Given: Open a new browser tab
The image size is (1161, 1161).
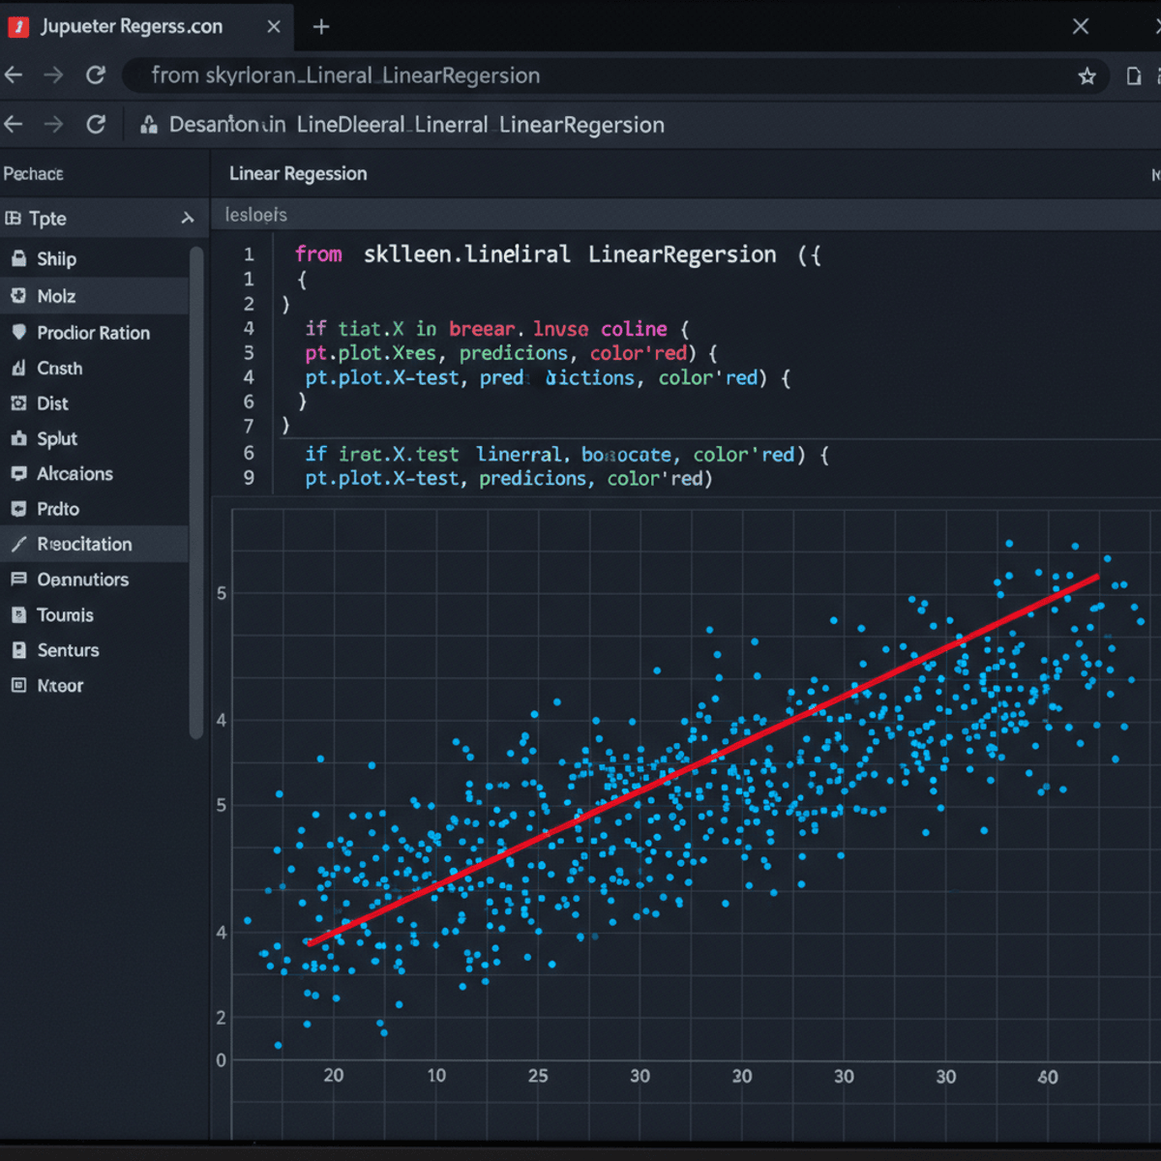Looking at the screenshot, I should point(320,27).
